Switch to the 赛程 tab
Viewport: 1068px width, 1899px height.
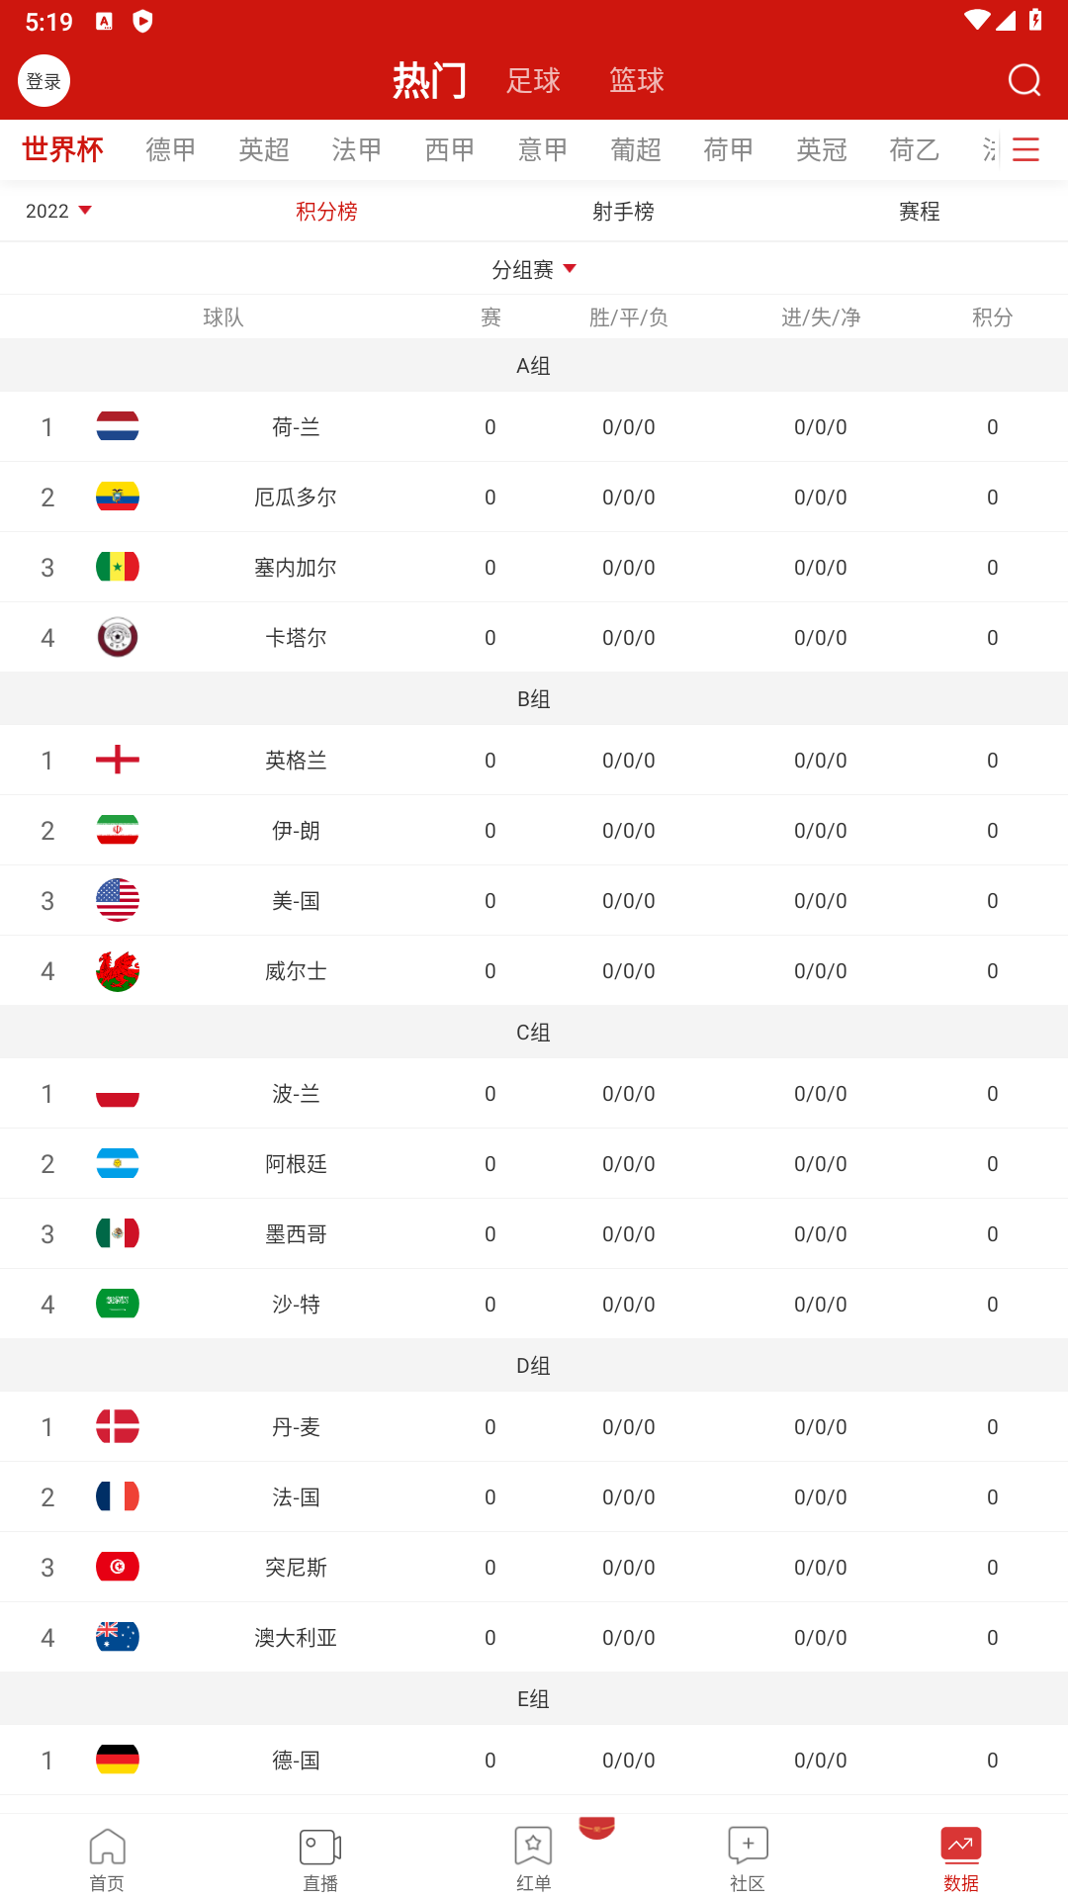coord(919,211)
